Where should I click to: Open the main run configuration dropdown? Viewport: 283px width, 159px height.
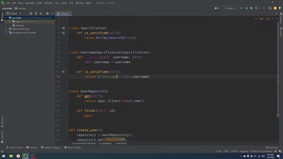230,8
